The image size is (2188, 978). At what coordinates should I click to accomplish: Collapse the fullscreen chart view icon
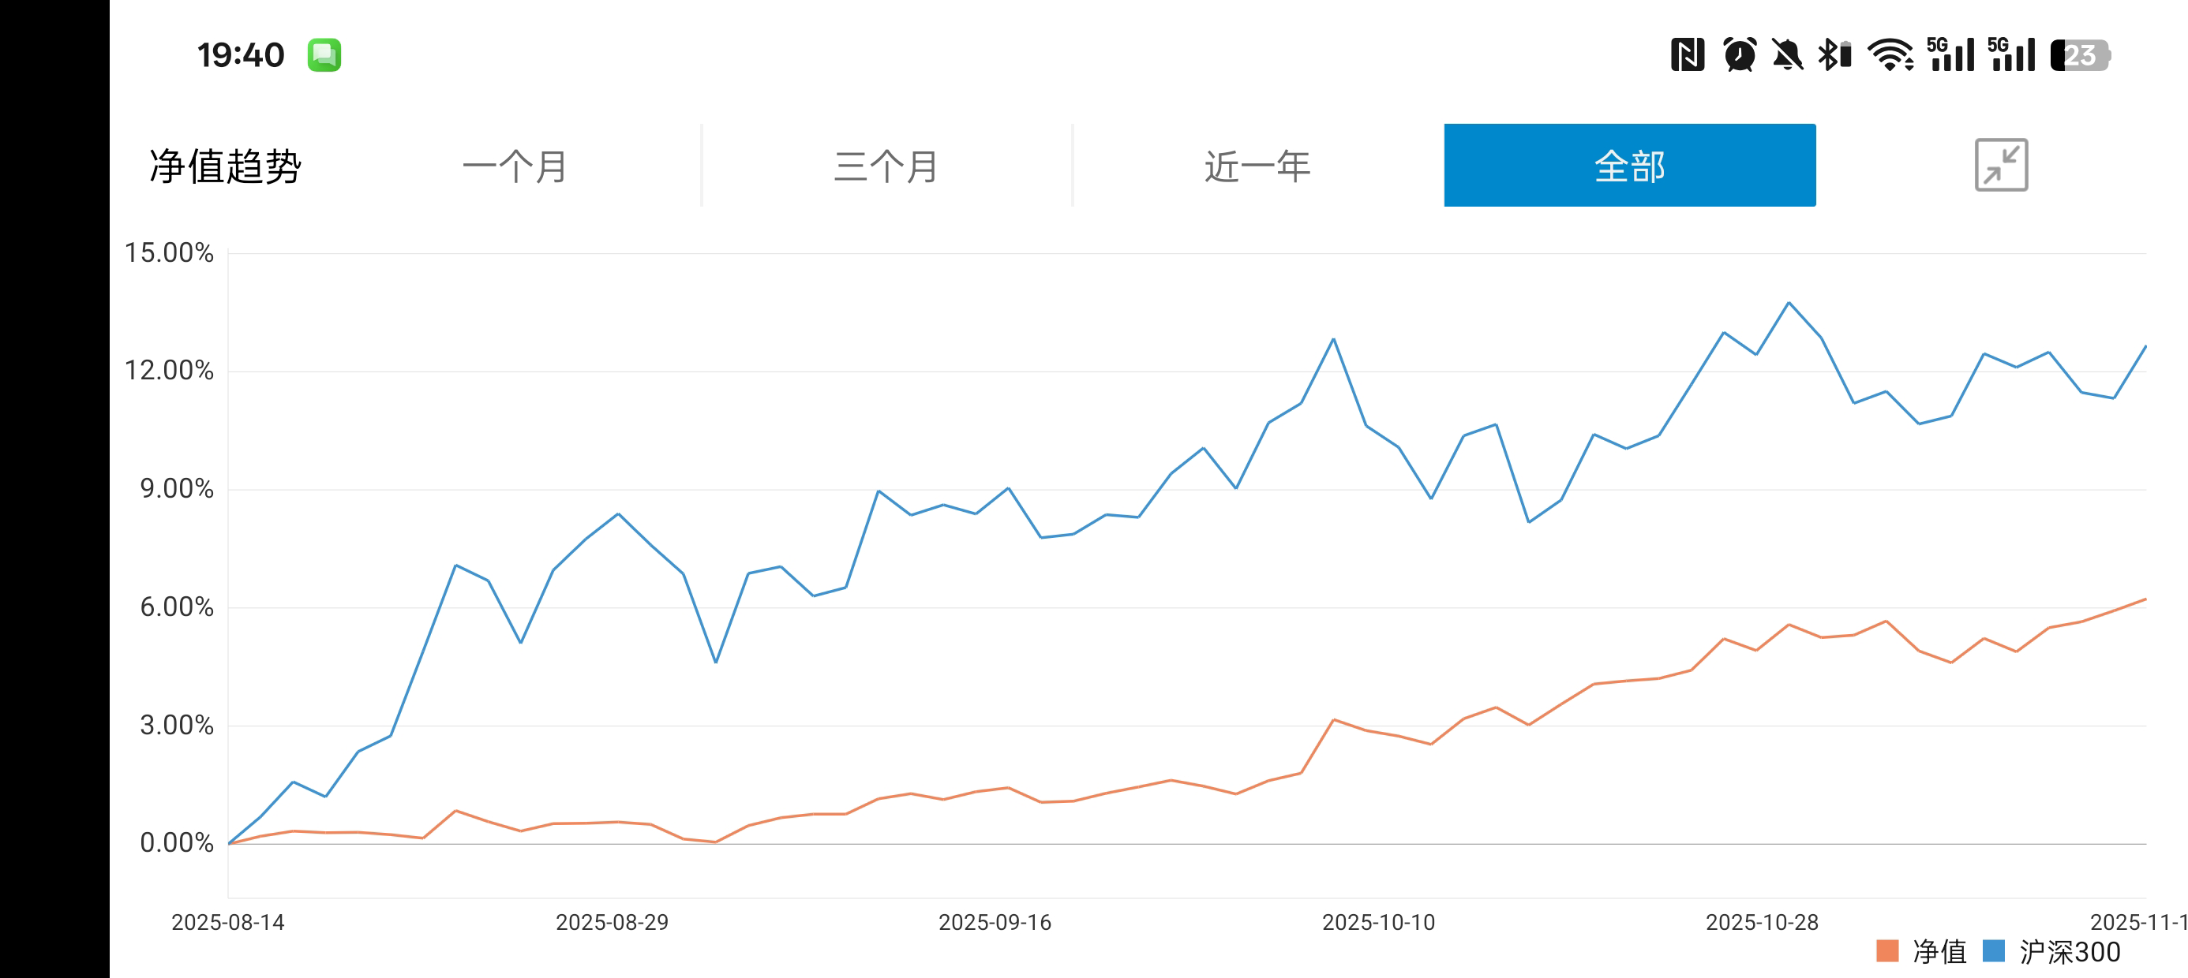(2000, 165)
